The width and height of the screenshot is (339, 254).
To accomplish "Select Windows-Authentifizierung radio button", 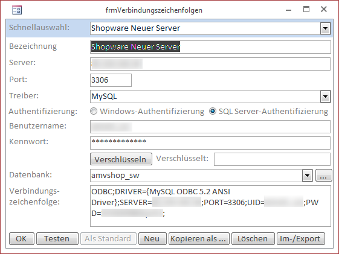I will click(x=94, y=112).
